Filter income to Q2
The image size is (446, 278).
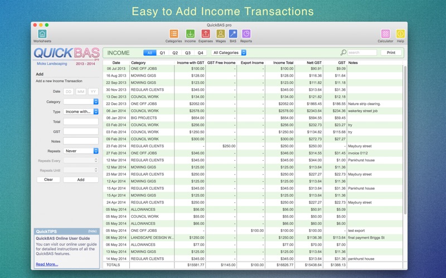point(175,53)
